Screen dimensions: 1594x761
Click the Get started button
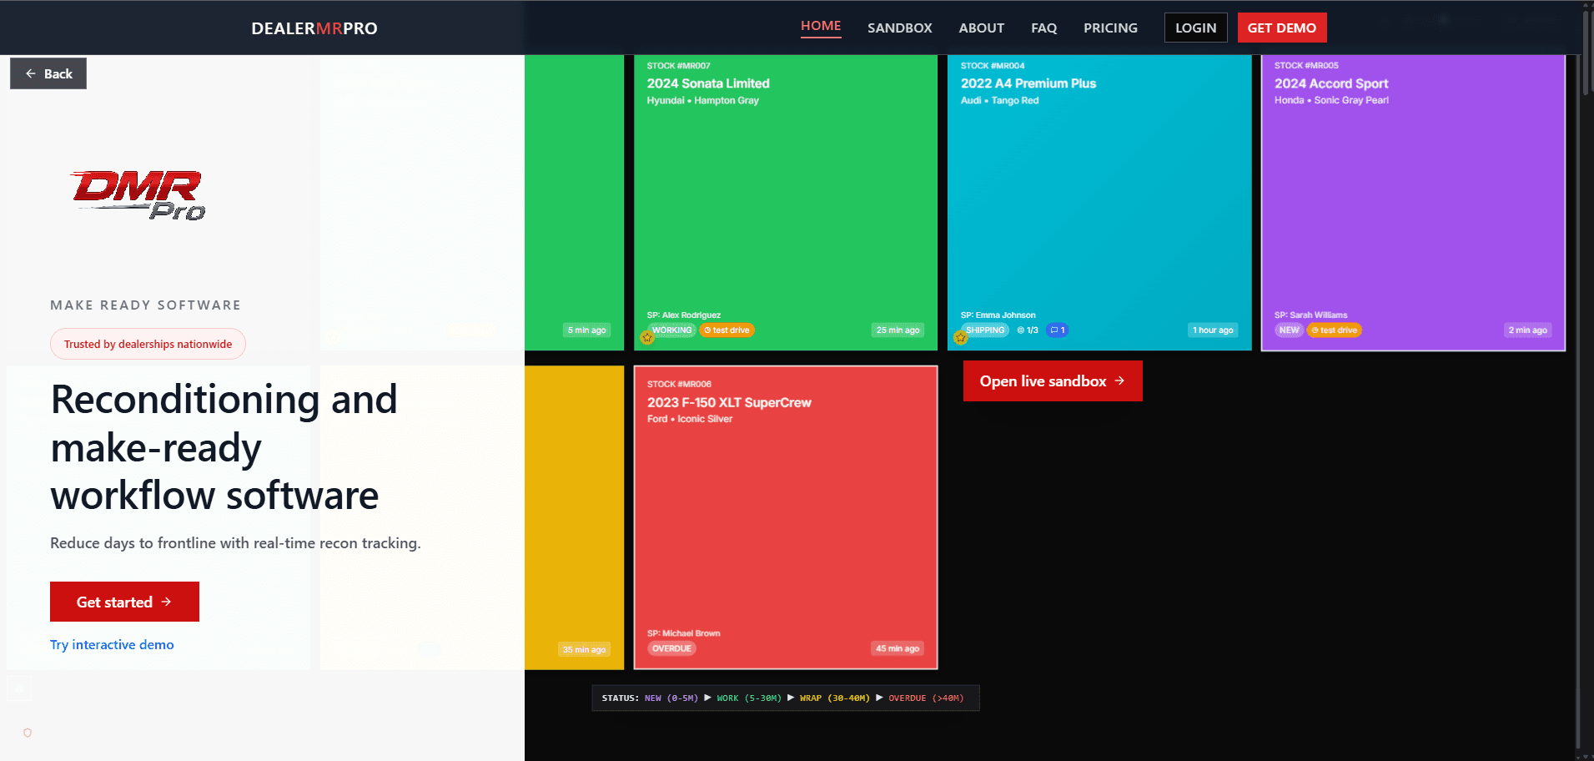(x=124, y=602)
